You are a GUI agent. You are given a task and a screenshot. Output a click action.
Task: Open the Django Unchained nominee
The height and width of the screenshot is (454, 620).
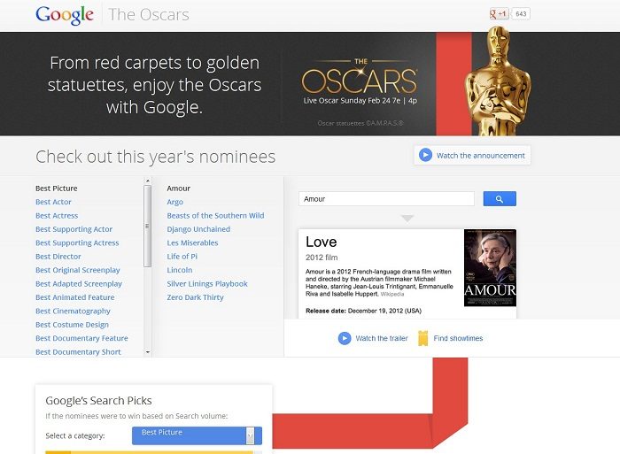click(198, 229)
